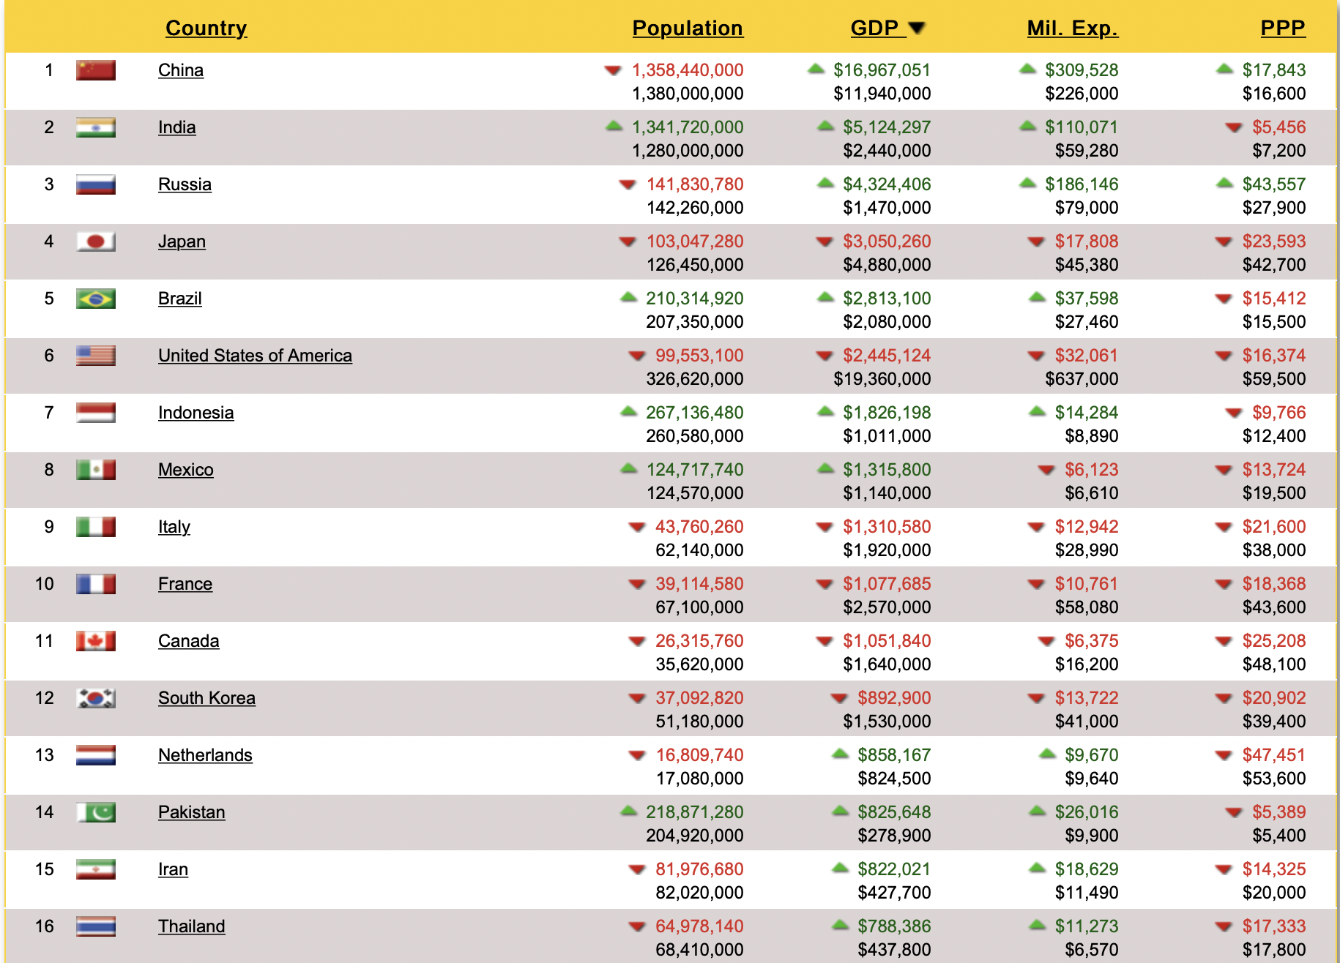
Task: Open the Russia country link
Action: 185,184
